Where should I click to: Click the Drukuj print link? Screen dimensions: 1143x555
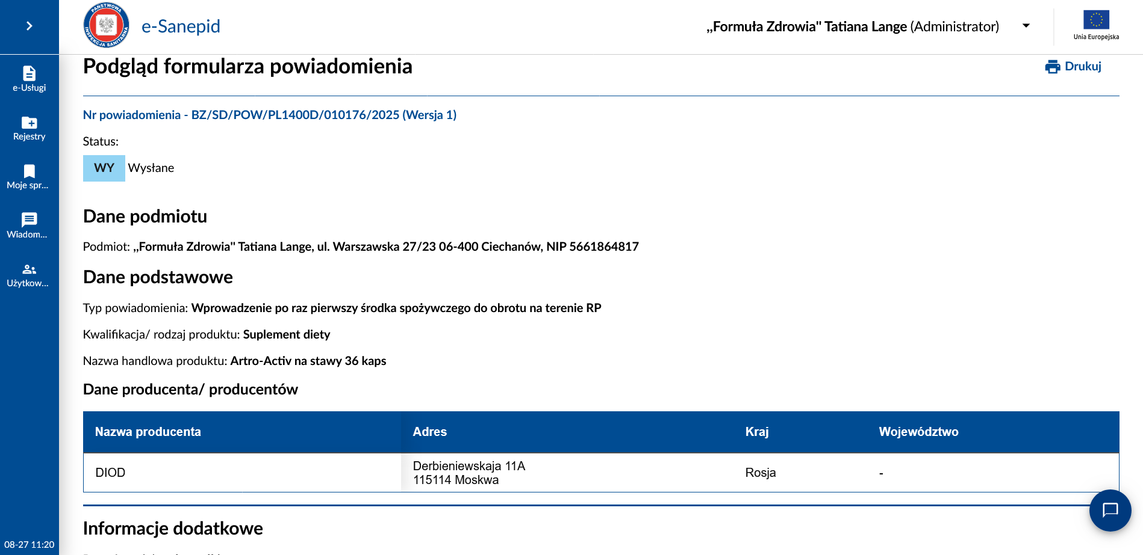pyautogui.click(x=1082, y=66)
